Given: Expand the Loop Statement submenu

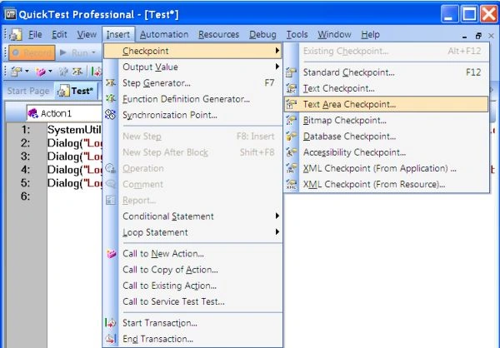Looking at the screenshot, I should pyautogui.click(x=192, y=232).
